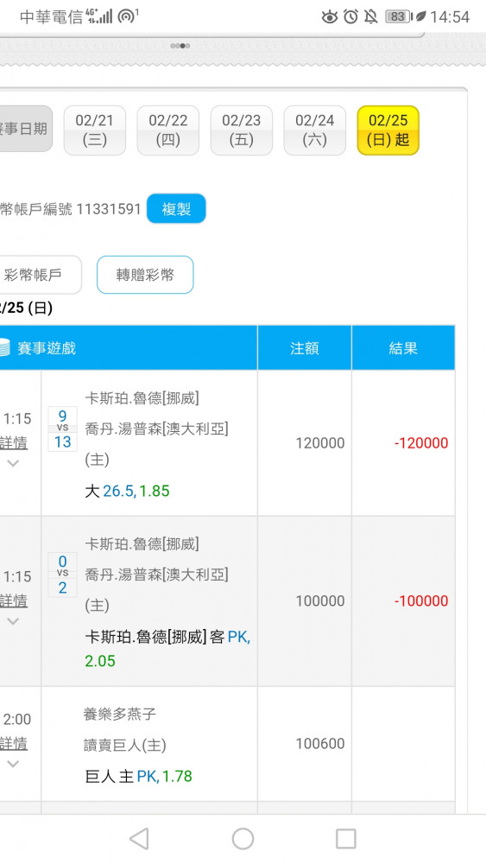Select the 02/22 (四) date tab
The height and width of the screenshot is (864, 486).
[x=167, y=130]
